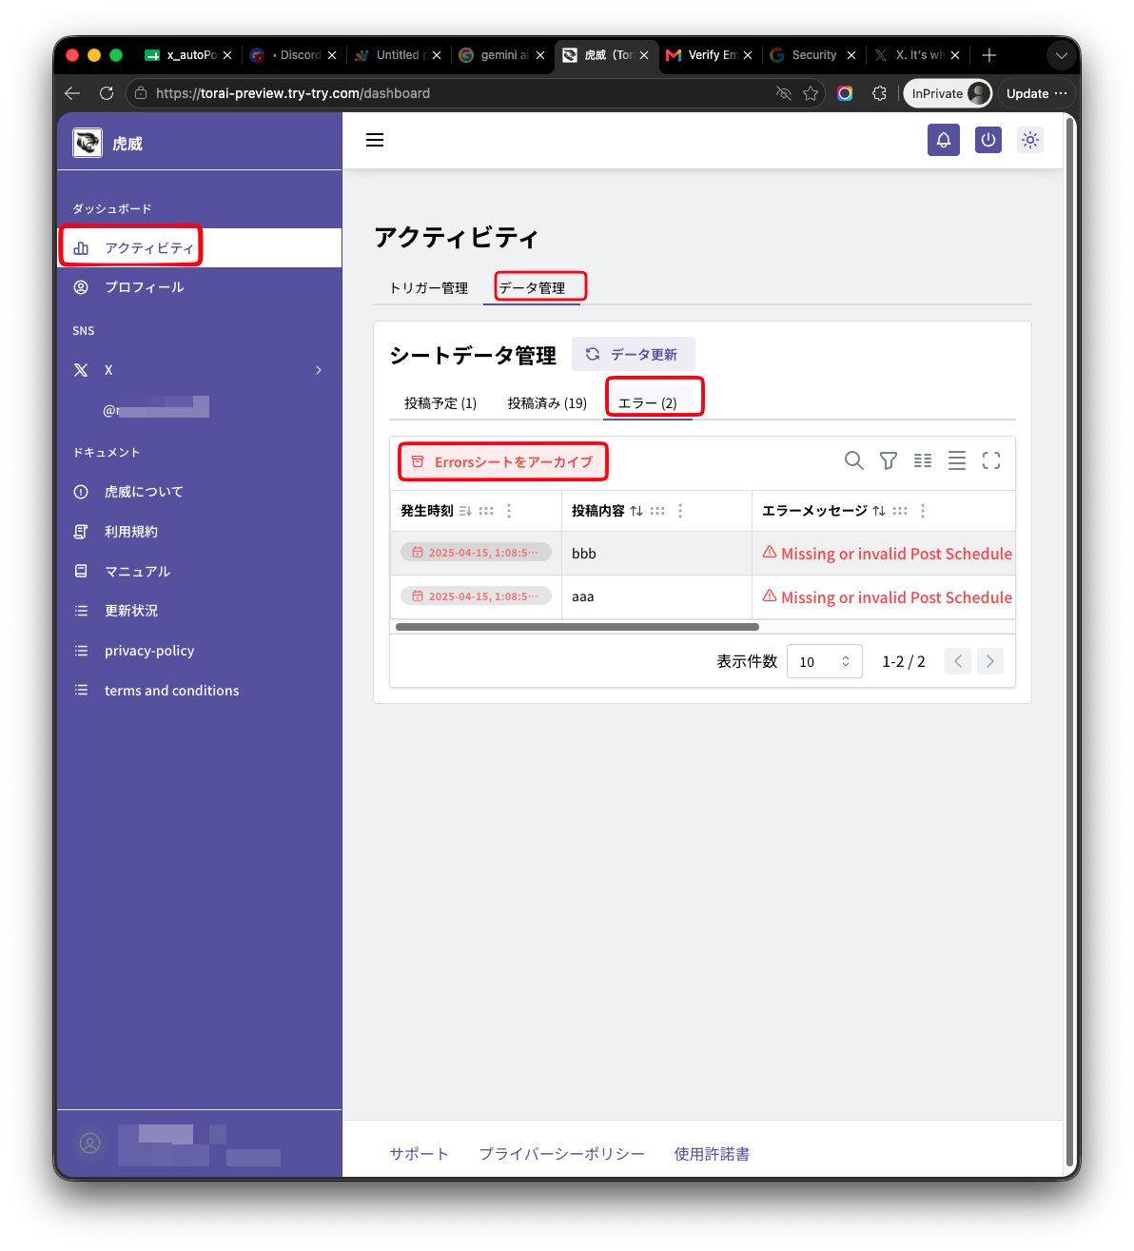Open マニュアル document
The height and width of the screenshot is (1251, 1134).
(x=199, y=571)
